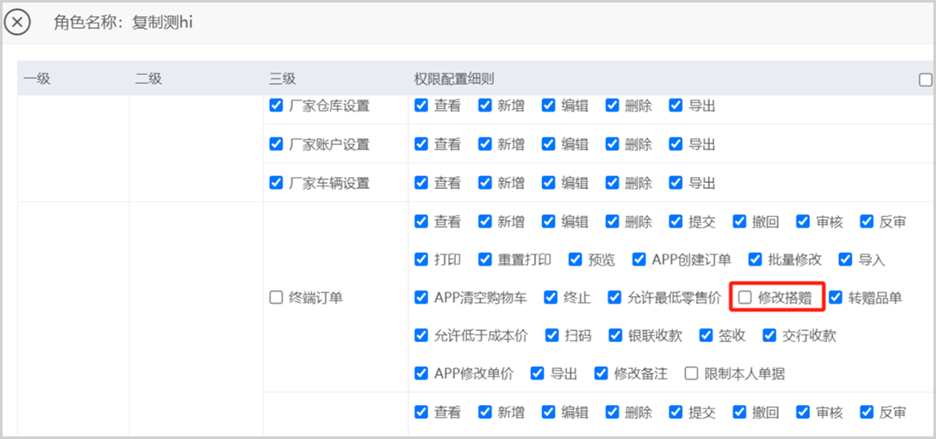The image size is (936, 439).
Task: Uncheck the 厂家车辆设置 checkbox
Action: coord(276,183)
